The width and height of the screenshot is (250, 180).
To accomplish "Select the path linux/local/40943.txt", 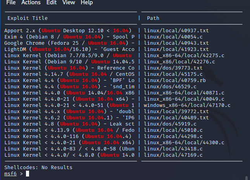I will 176,43.
